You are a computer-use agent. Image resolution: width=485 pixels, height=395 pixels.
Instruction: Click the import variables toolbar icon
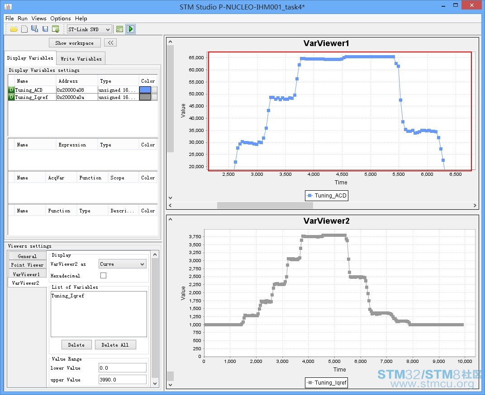(x=56, y=29)
